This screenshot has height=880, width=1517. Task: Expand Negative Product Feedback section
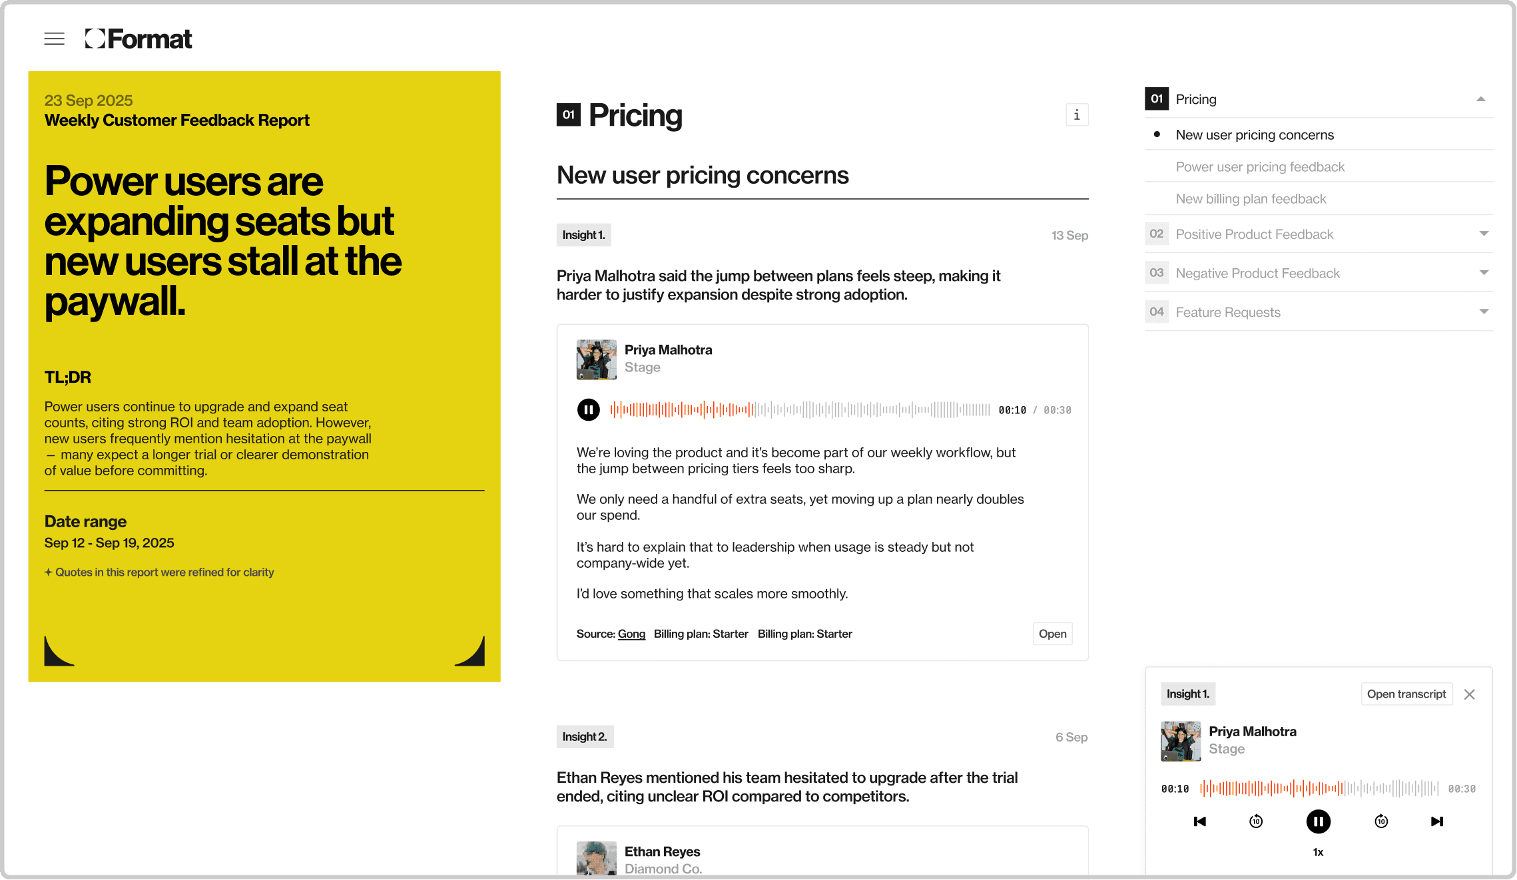[1483, 273]
